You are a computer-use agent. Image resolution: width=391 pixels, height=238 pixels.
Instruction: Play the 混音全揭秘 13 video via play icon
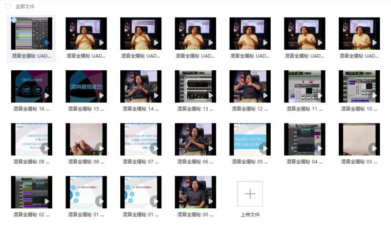click(x=211, y=96)
